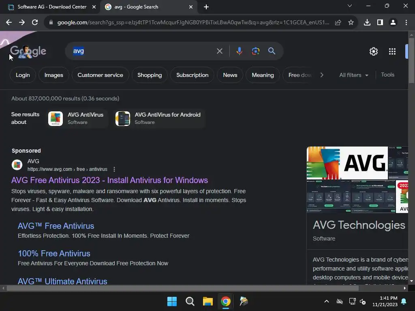Image resolution: width=415 pixels, height=311 pixels.
Task: Open taskbar clock showing 1:41 PM
Action: tap(385, 301)
